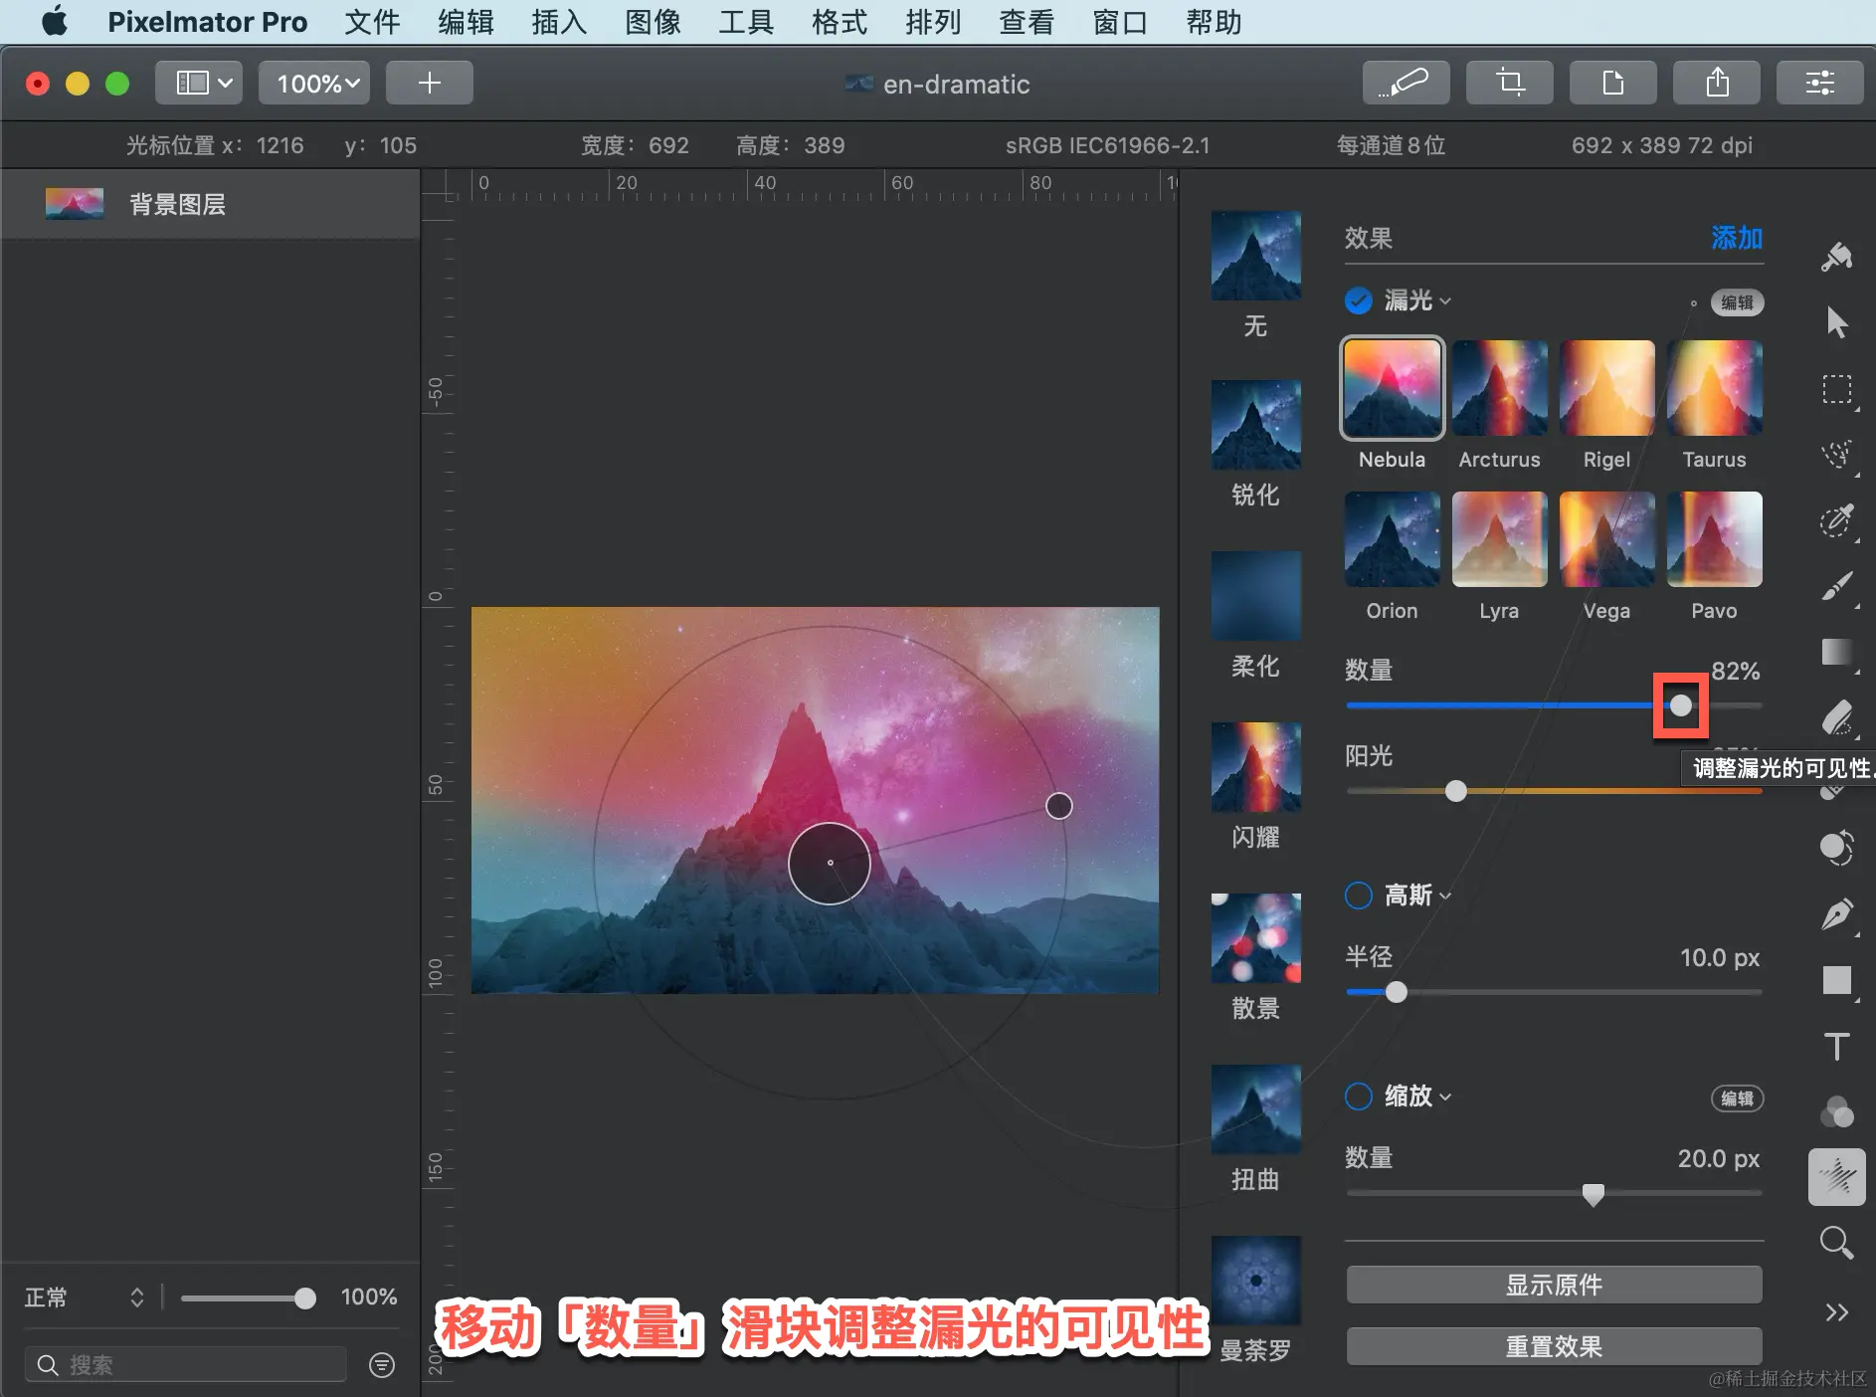Click the retouch pen toolbar button
Image resolution: width=1876 pixels, height=1397 pixels.
tap(1406, 83)
